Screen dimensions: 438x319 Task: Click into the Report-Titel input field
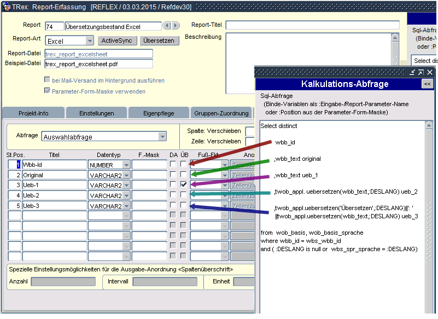tap(312, 25)
